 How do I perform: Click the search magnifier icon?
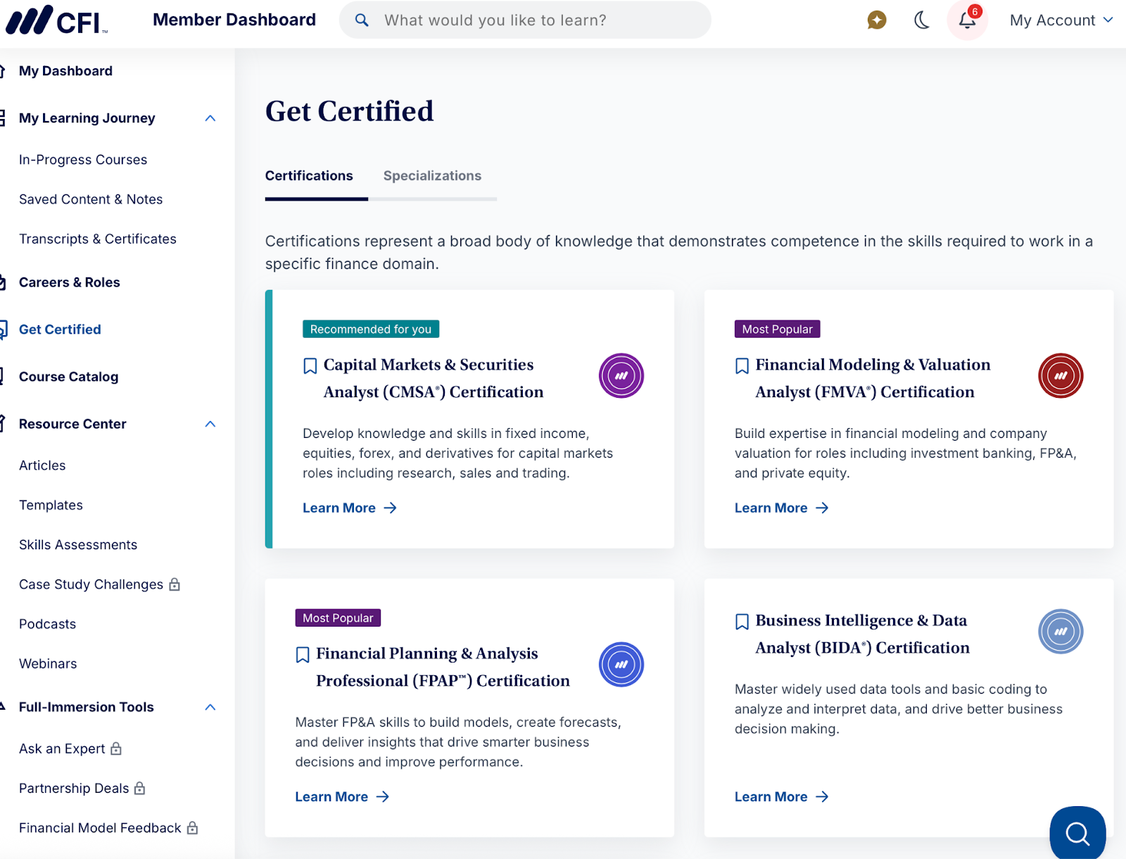click(362, 20)
